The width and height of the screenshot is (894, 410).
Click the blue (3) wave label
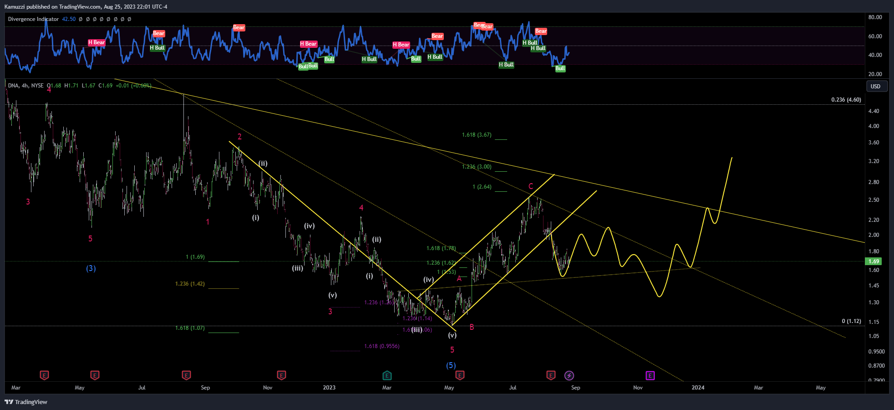coord(91,268)
